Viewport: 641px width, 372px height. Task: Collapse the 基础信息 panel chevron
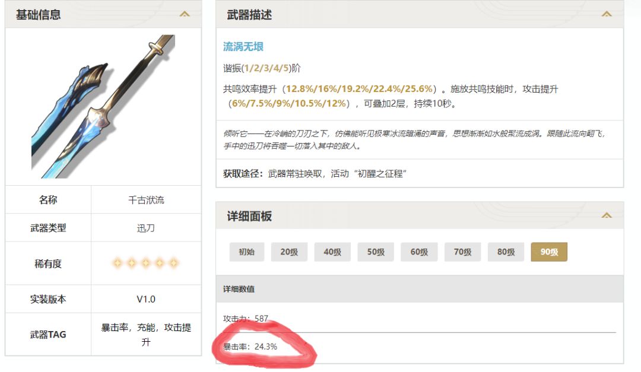185,14
